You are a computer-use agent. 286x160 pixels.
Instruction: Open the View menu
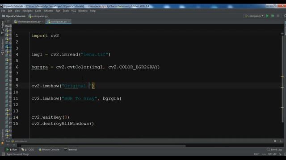point(17,11)
